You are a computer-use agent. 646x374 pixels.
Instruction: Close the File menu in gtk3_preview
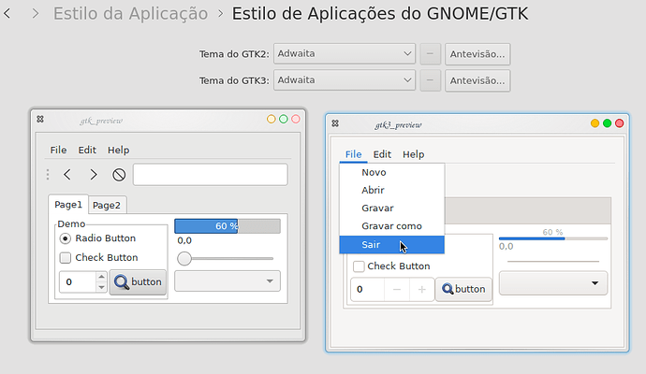tap(354, 154)
